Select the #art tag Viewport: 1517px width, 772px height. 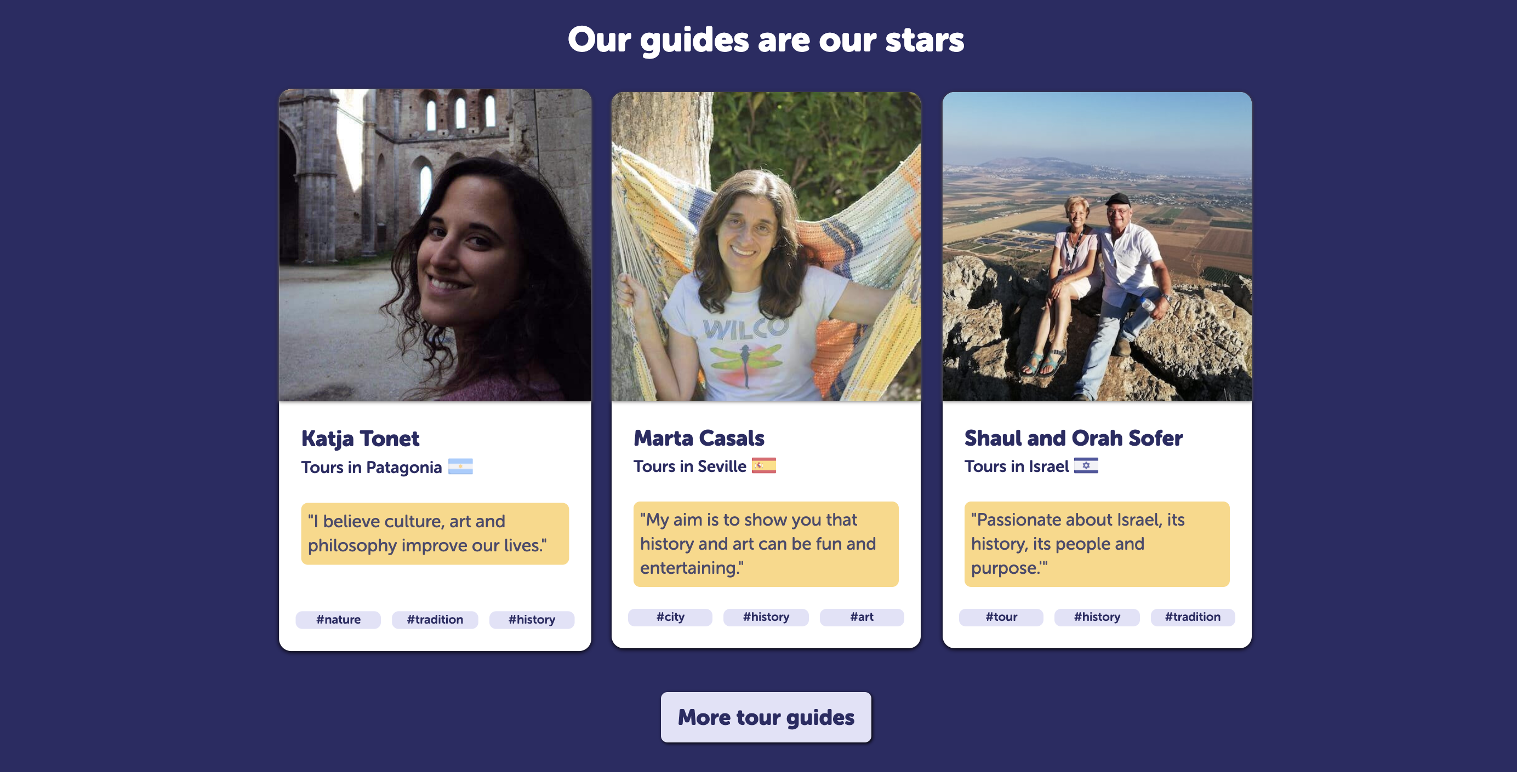tap(862, 617)
